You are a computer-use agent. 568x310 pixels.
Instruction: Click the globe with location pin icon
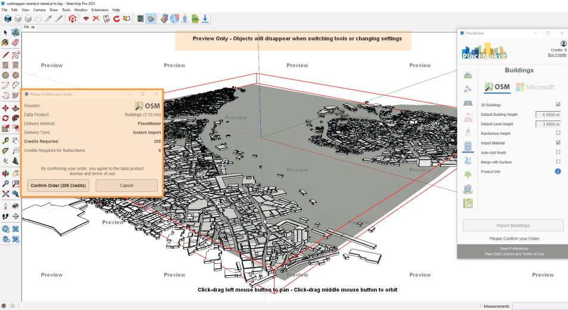tap(174, 19)
